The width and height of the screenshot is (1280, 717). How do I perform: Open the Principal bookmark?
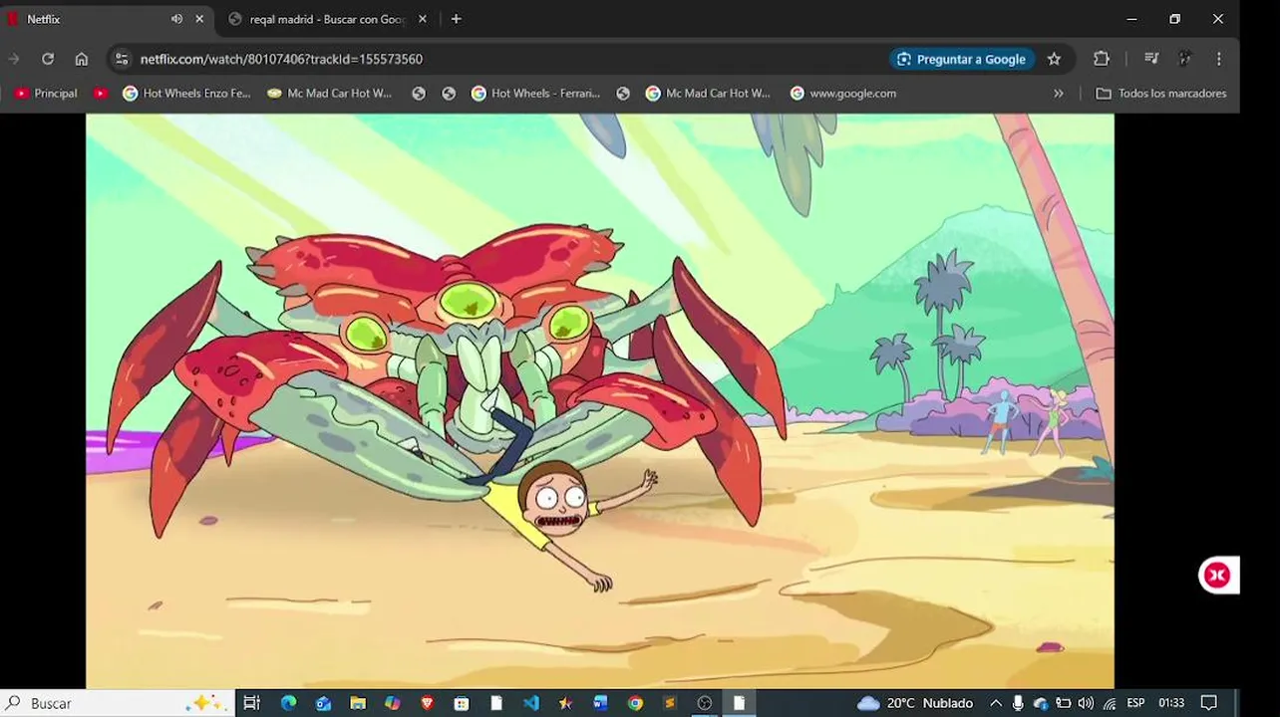pyautogui.click(x=46, y=93)
